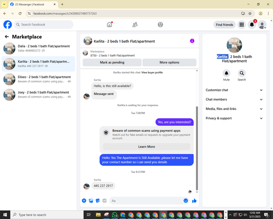Viewport: 273px width, 219px height.
Task: Open the More options button
Action: point(169,62)
